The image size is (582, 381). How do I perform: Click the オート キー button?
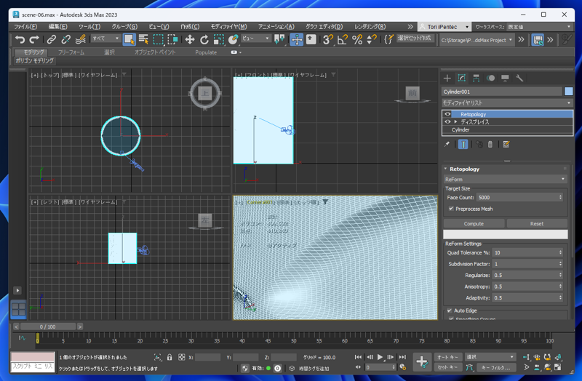[448, 357]
